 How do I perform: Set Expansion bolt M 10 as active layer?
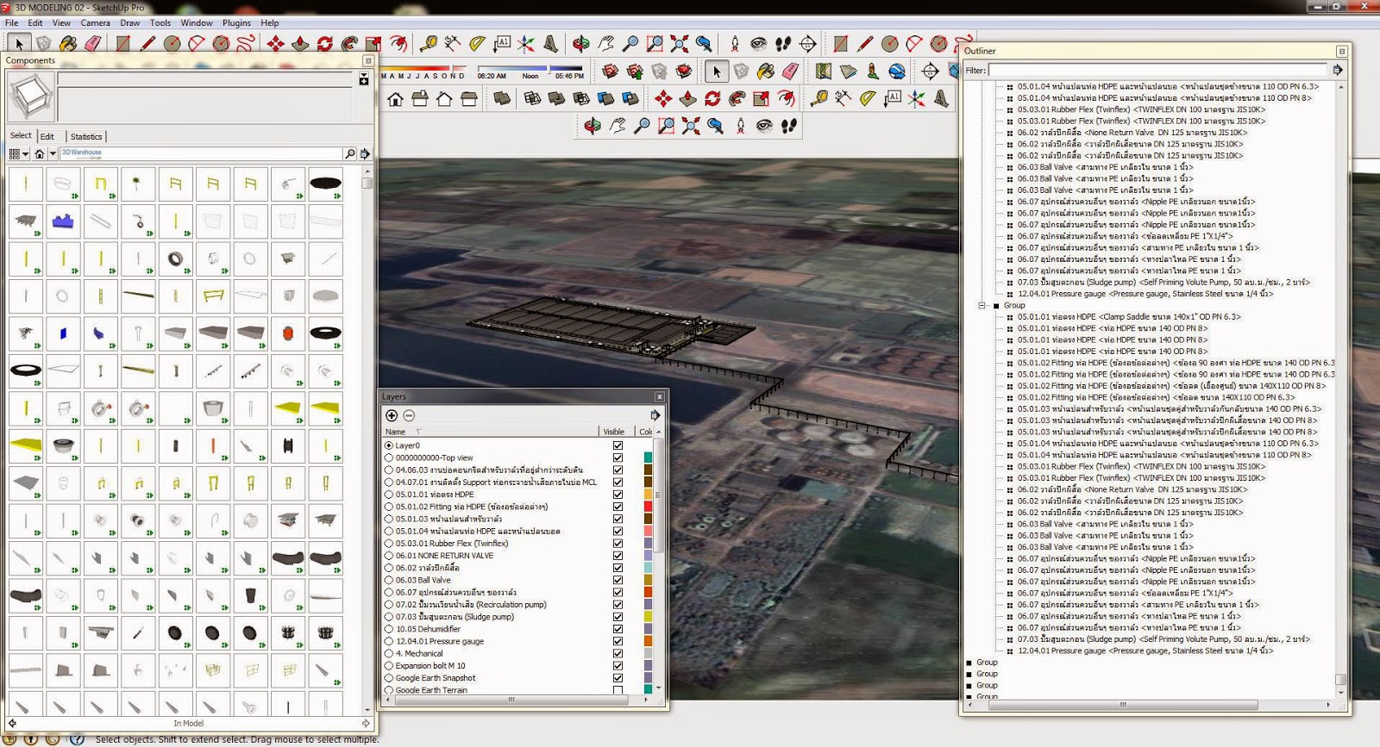(388, 666)
